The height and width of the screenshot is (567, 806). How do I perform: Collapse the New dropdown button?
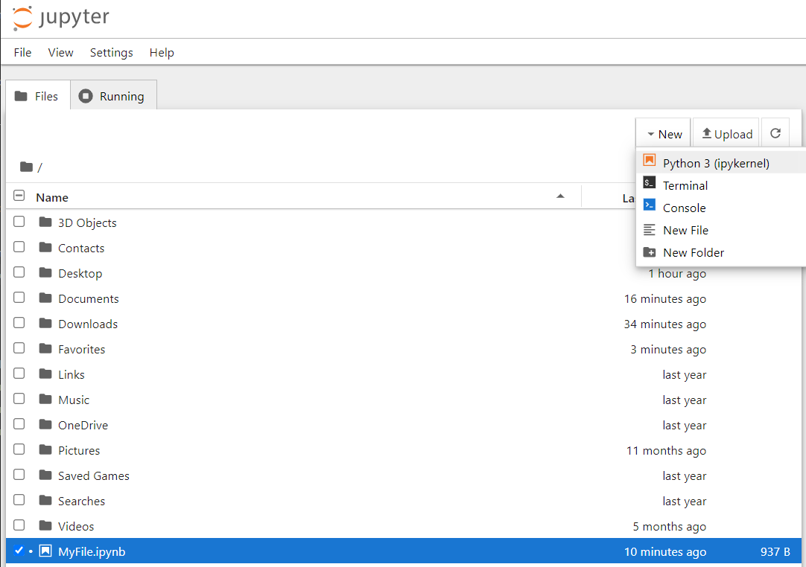click(x=664, y=134)
